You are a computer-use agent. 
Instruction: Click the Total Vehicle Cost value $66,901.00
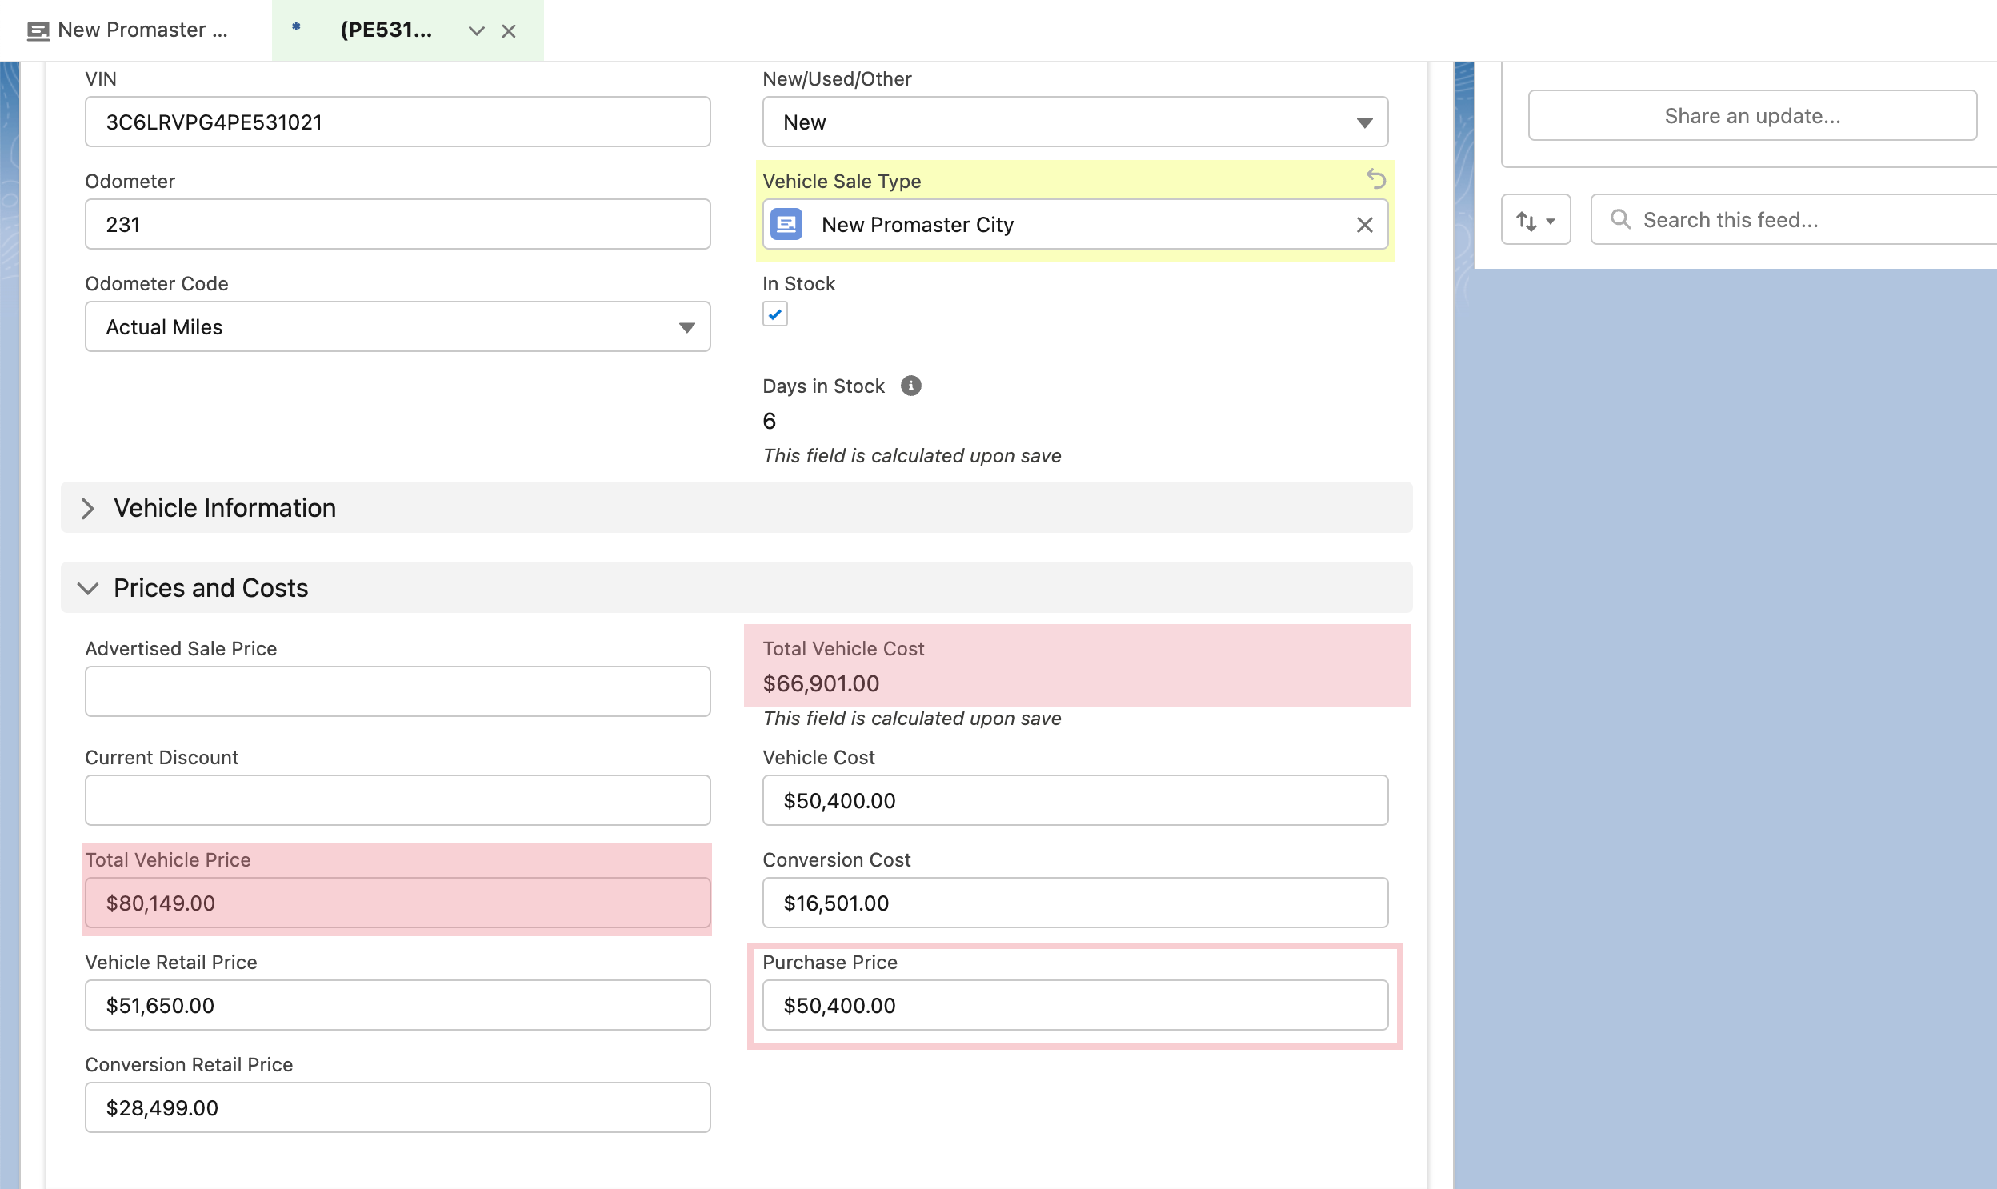click(x=821, y=683)
